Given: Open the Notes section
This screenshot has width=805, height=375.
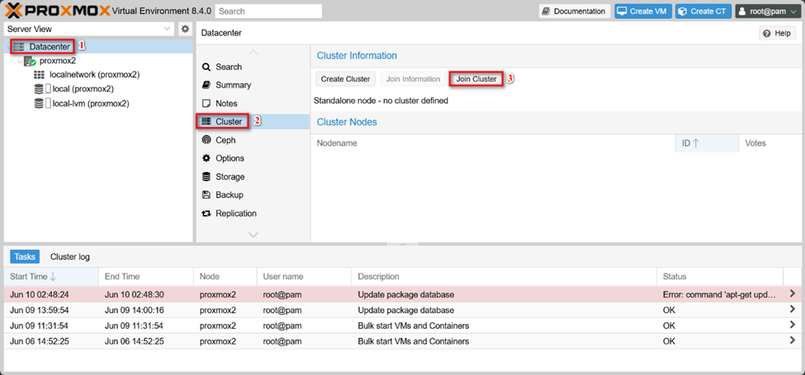Looking at the screenshot, I should 226,103.
